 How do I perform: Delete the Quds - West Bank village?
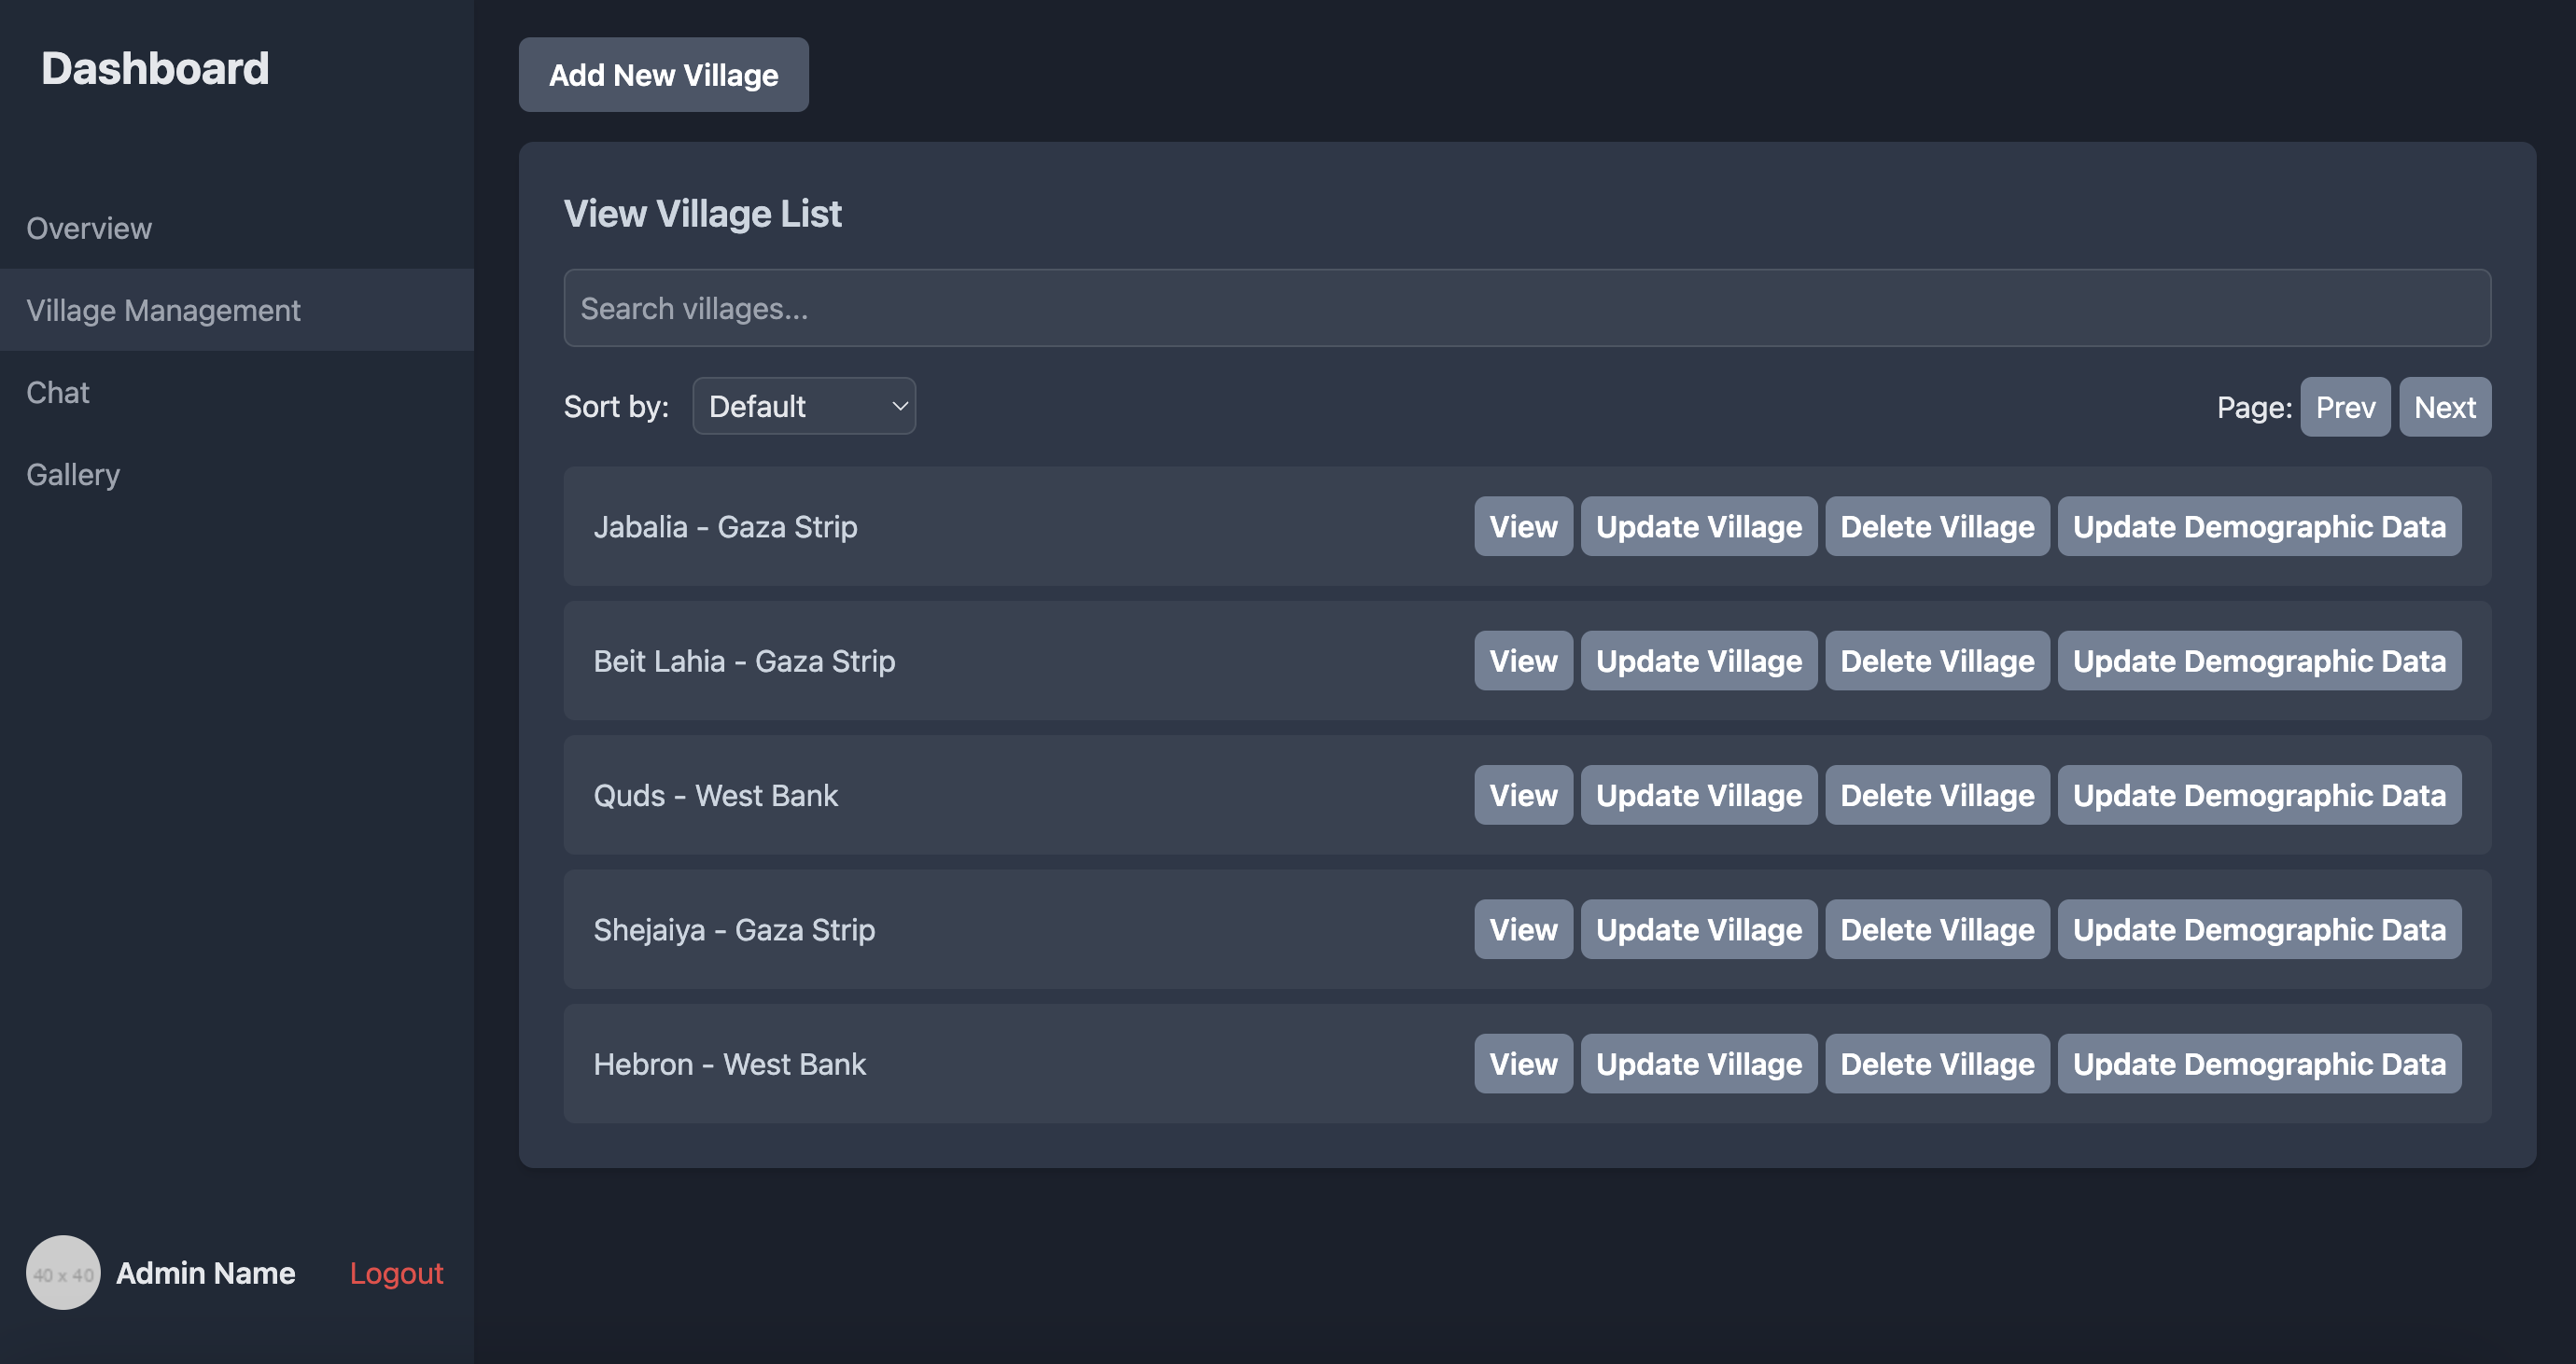1936,794
